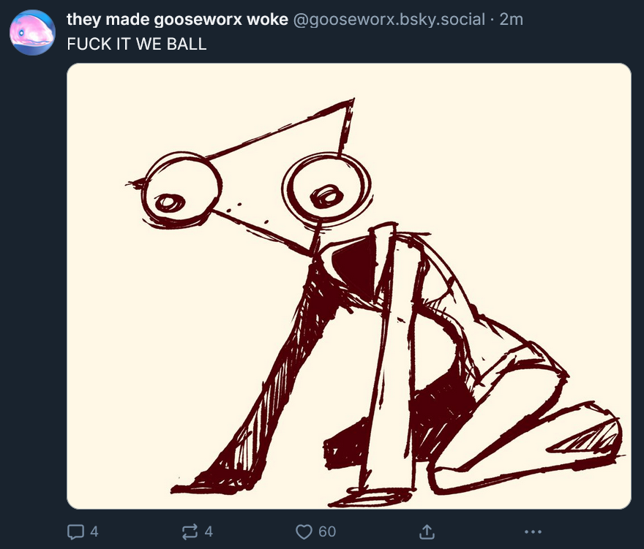Click display name they made gooseworx woke
Image resolution: width=644 pixels, height=549 pixels.
point(177,19)
